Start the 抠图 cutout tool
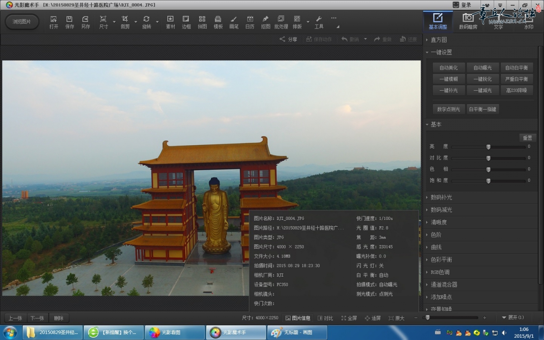 pyautogui.click(x=266, y=22)
